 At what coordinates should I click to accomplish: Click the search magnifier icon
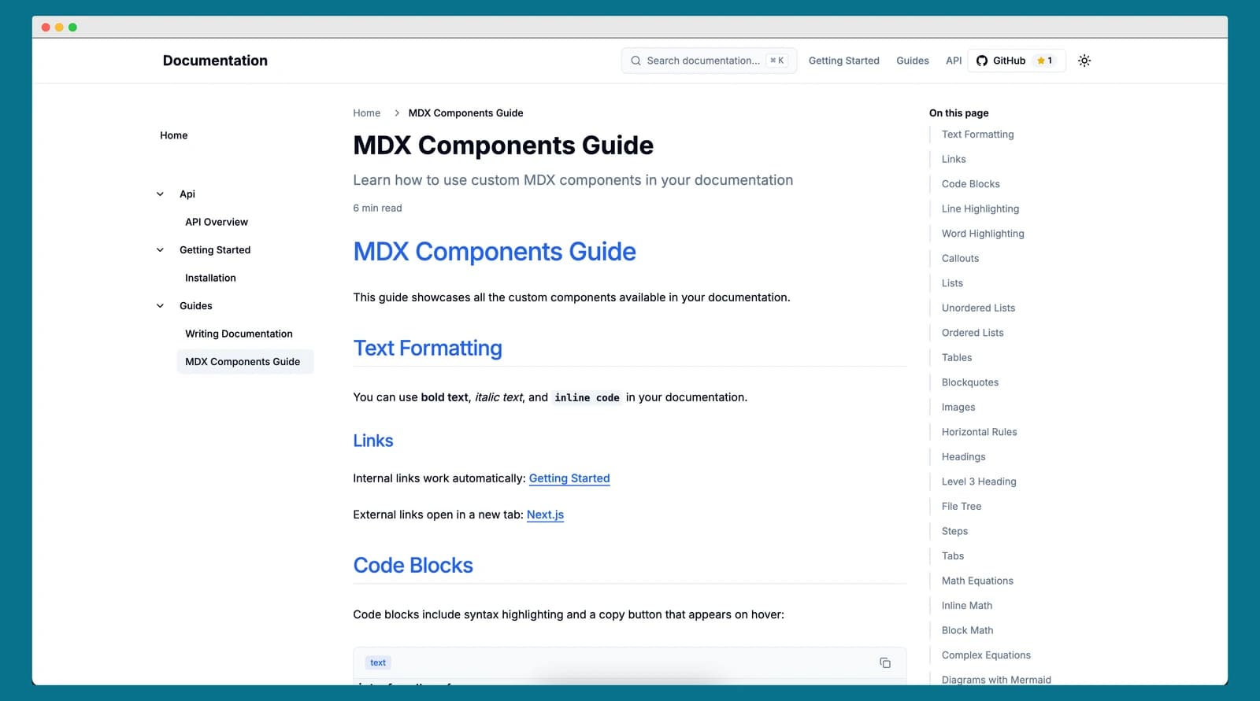point(636,61)
